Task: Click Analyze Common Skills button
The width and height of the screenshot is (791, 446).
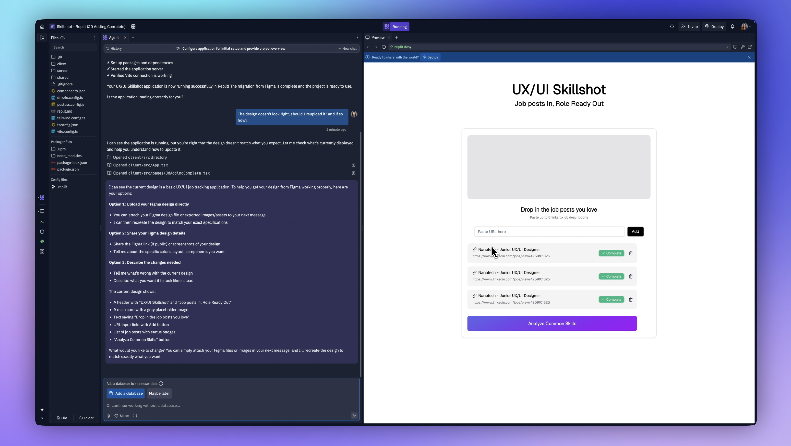Action: pyautogui.click(x=552, y=324)
